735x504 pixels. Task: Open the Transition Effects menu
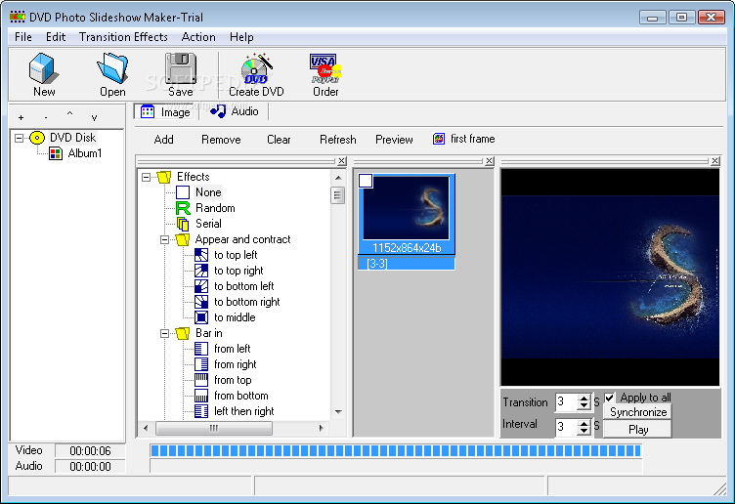pos(123,37)
